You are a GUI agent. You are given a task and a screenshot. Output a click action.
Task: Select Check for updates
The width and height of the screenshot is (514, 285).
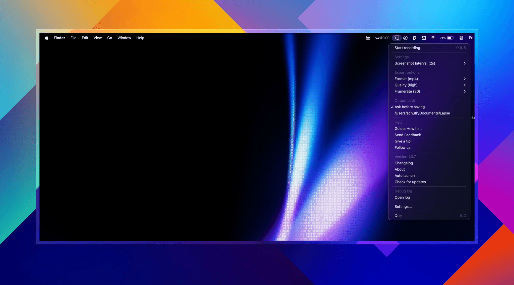[x=429, y=182]
